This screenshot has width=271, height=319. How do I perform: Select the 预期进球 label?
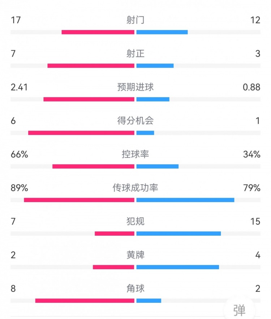tap(135, 87)
